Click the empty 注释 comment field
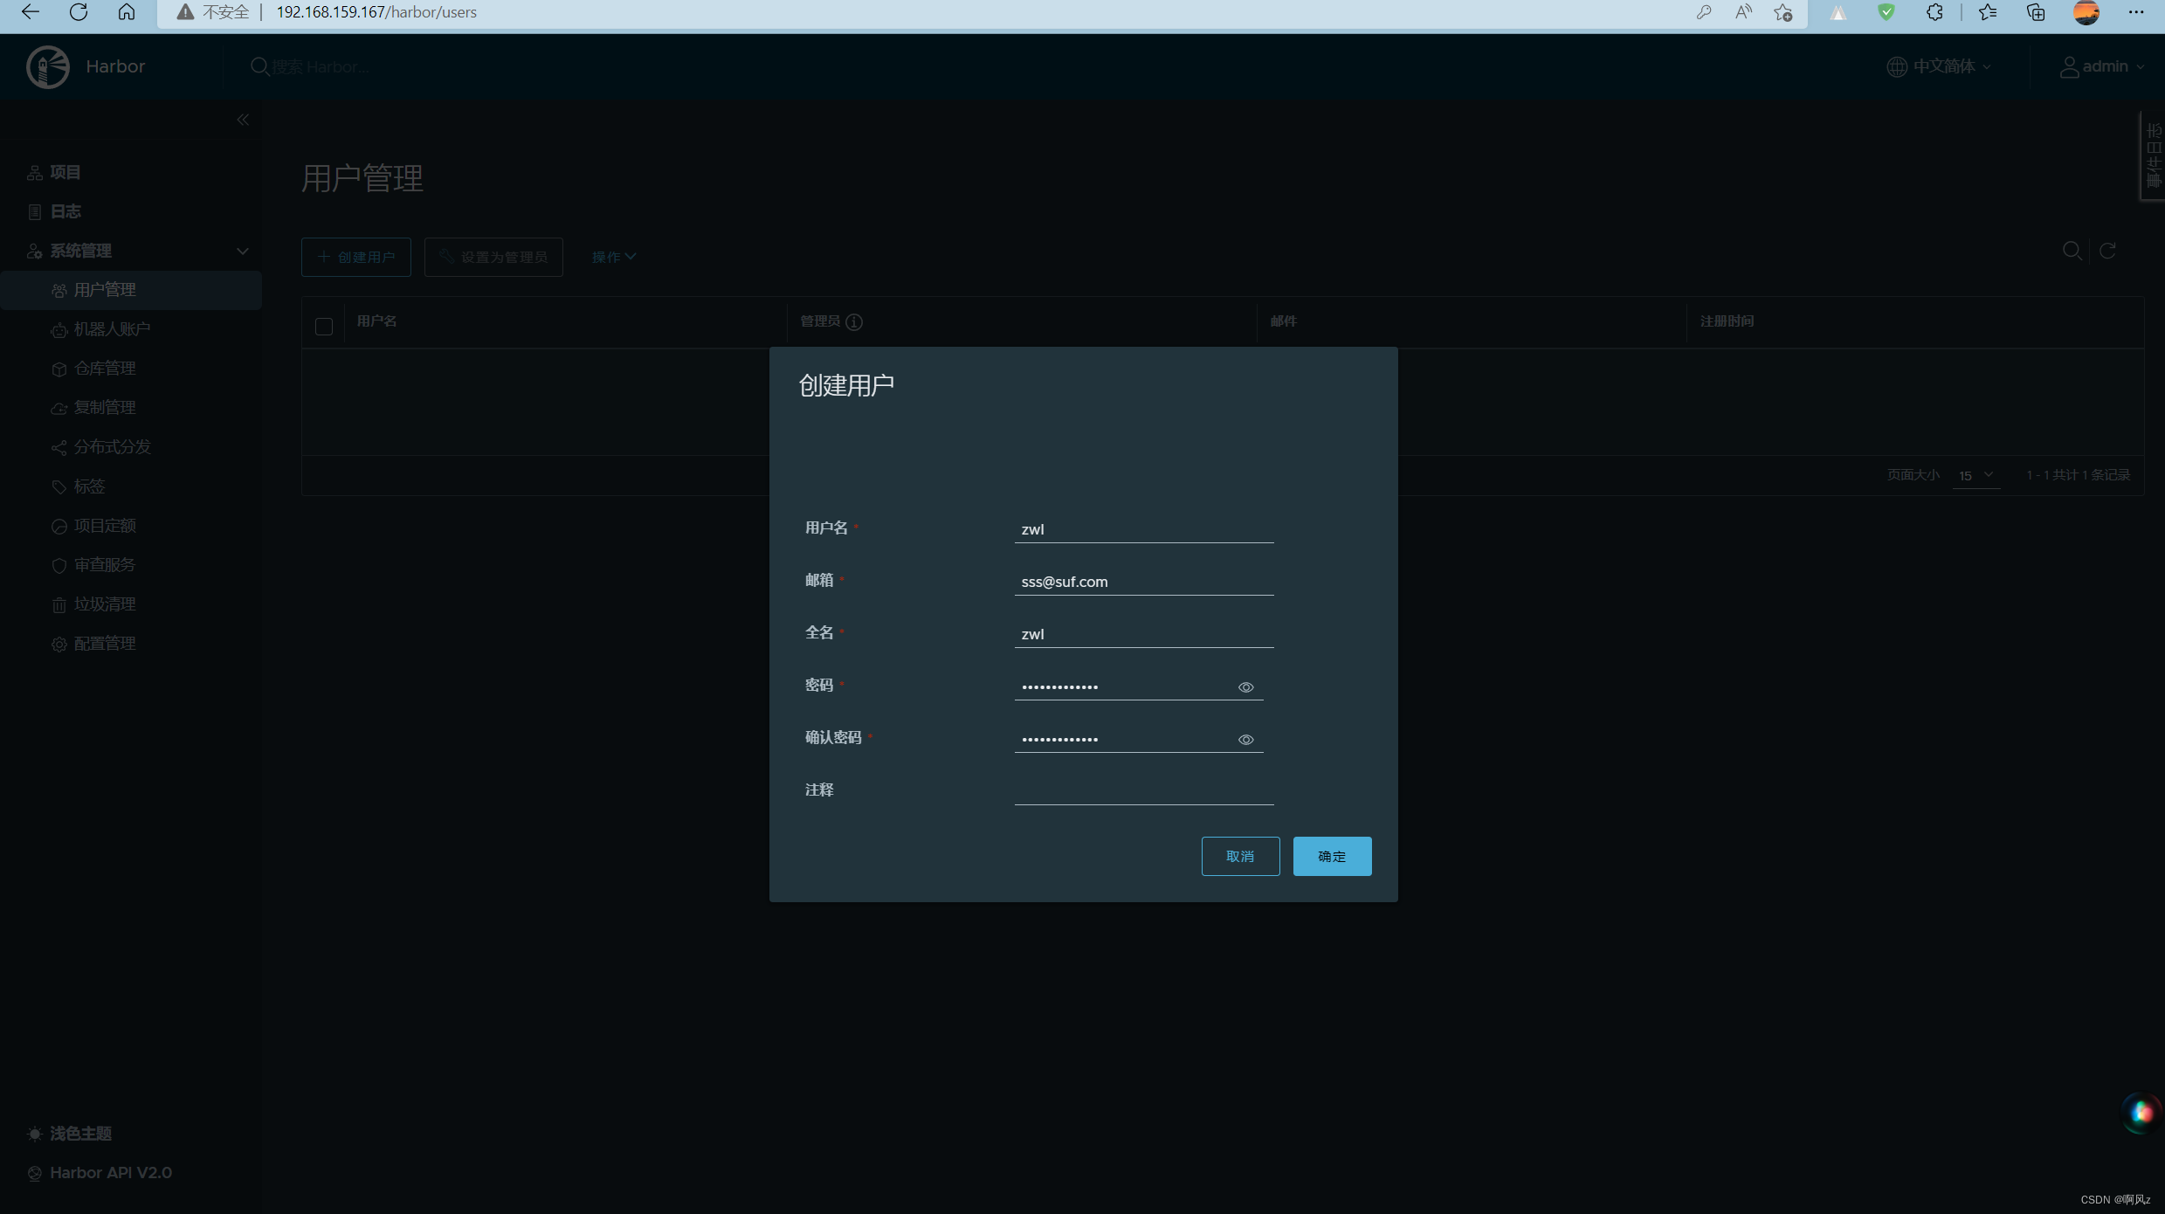The width and height of the screenshot is (2165, 1214). (1144, 790)
